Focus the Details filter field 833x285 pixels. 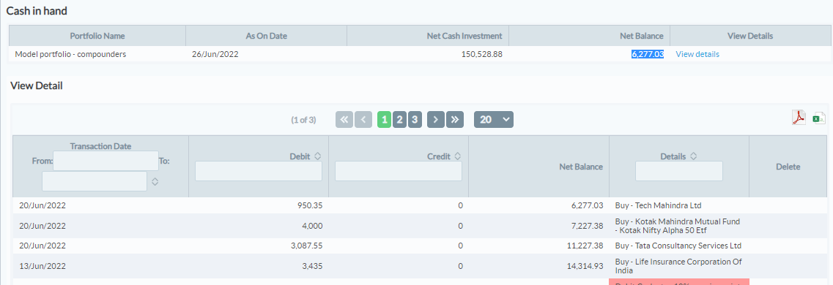(679, 171)
